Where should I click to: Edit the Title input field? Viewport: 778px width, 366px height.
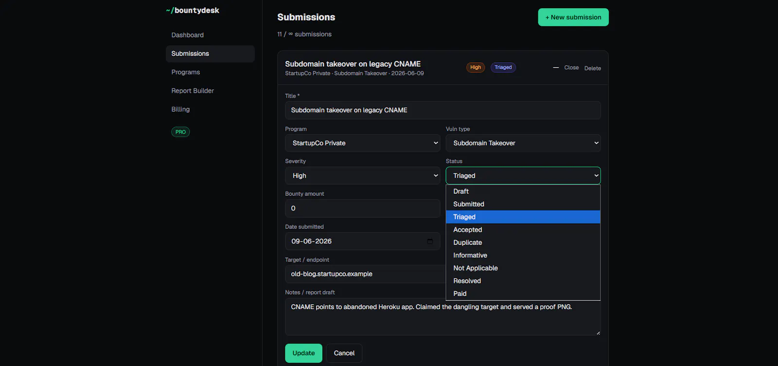(x=443, y=110)
